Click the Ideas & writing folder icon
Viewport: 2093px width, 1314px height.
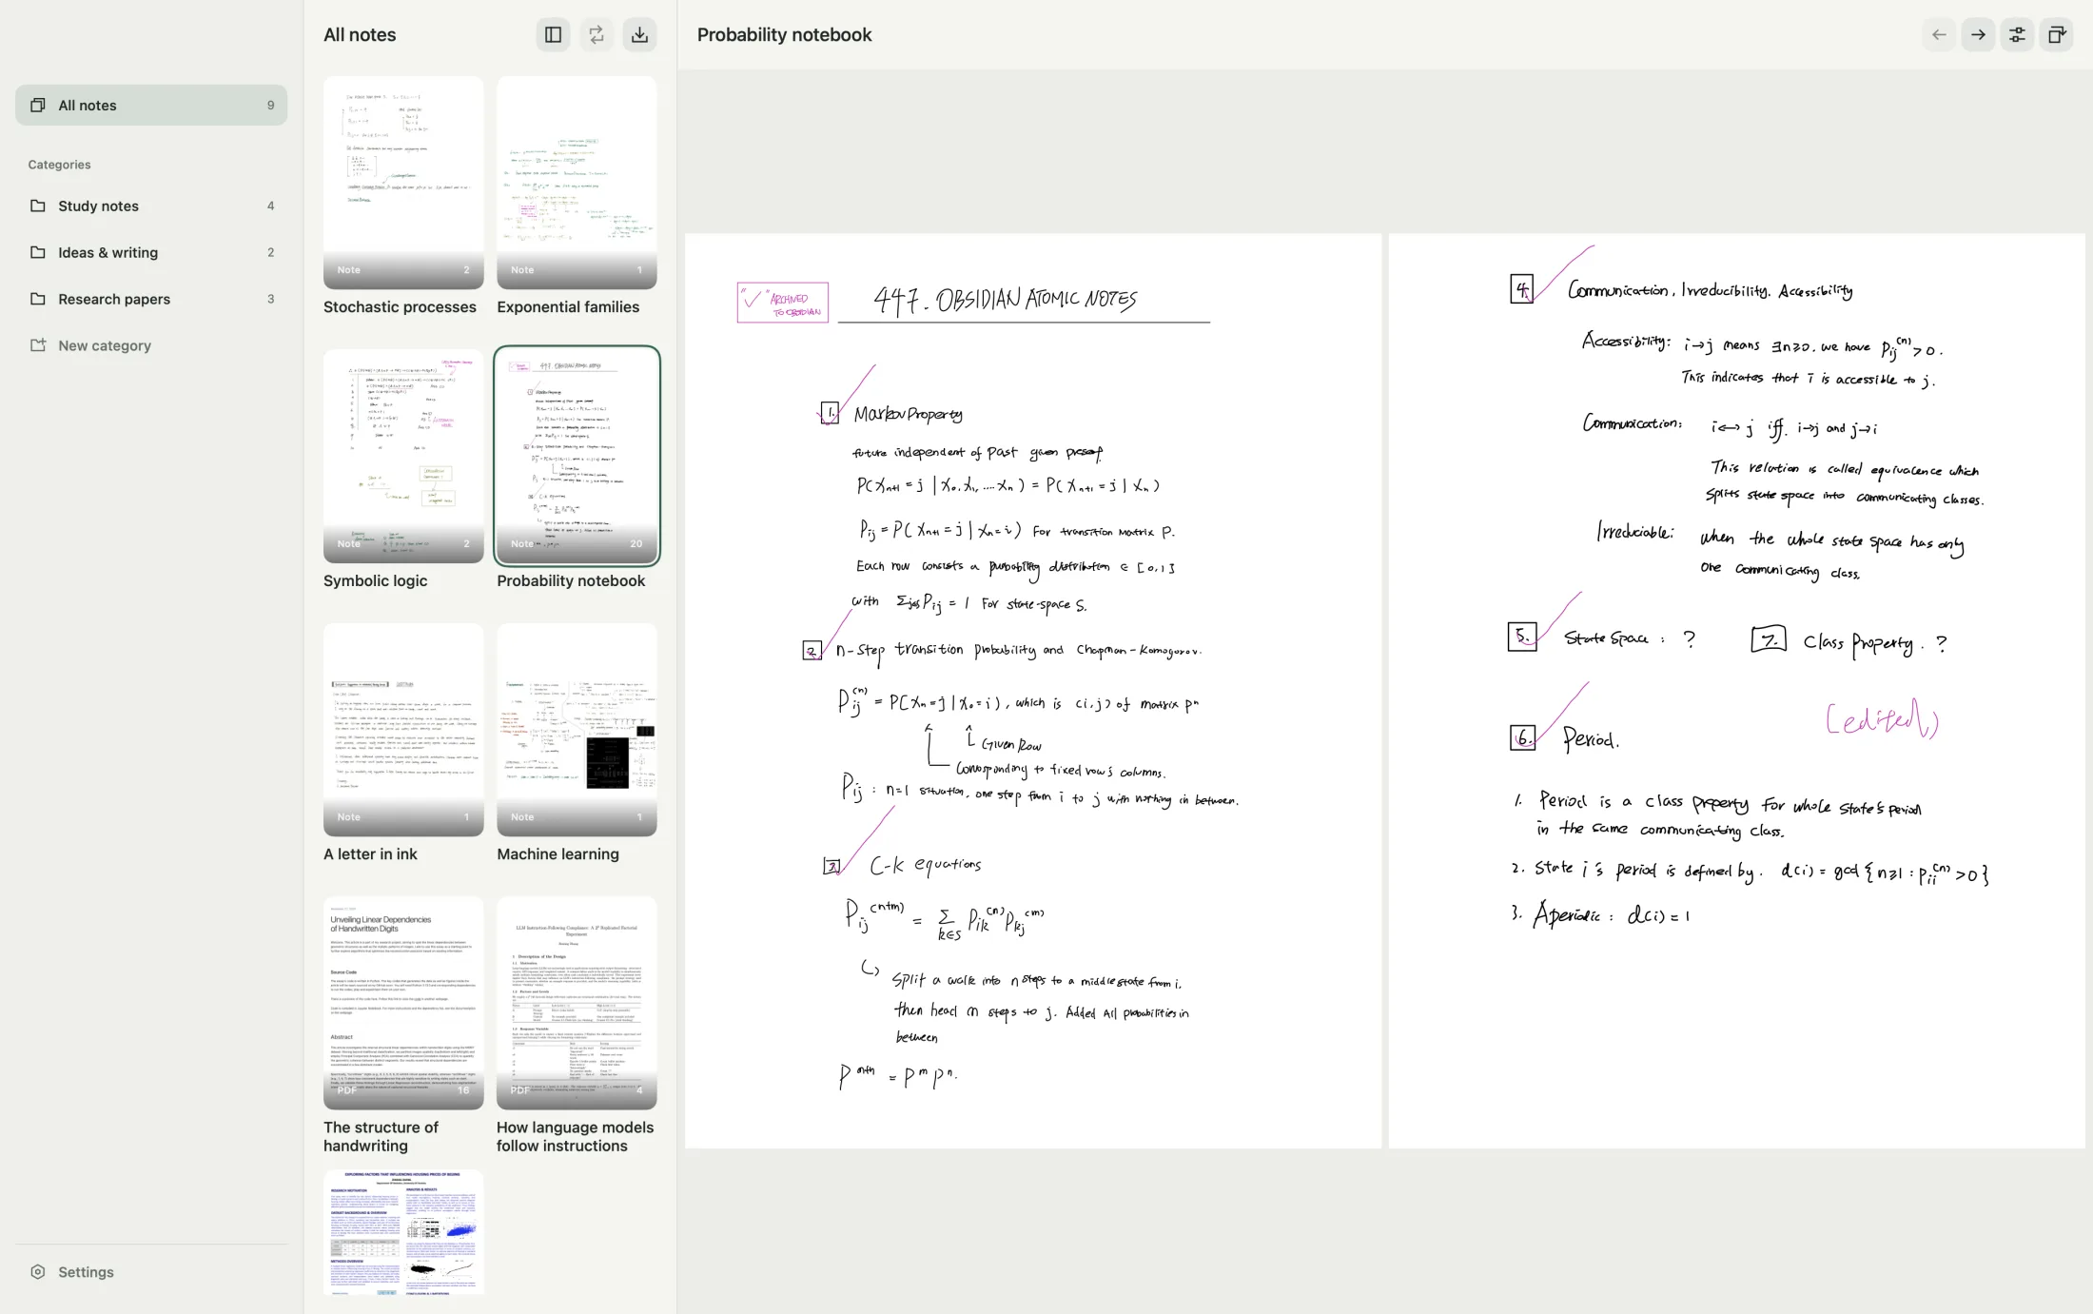[x=38, y=252]
